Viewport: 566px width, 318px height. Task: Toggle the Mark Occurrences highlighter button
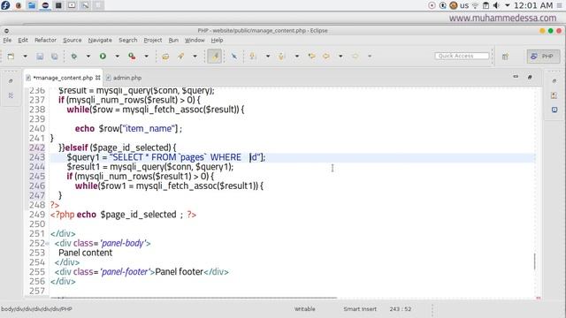point(214,57)
